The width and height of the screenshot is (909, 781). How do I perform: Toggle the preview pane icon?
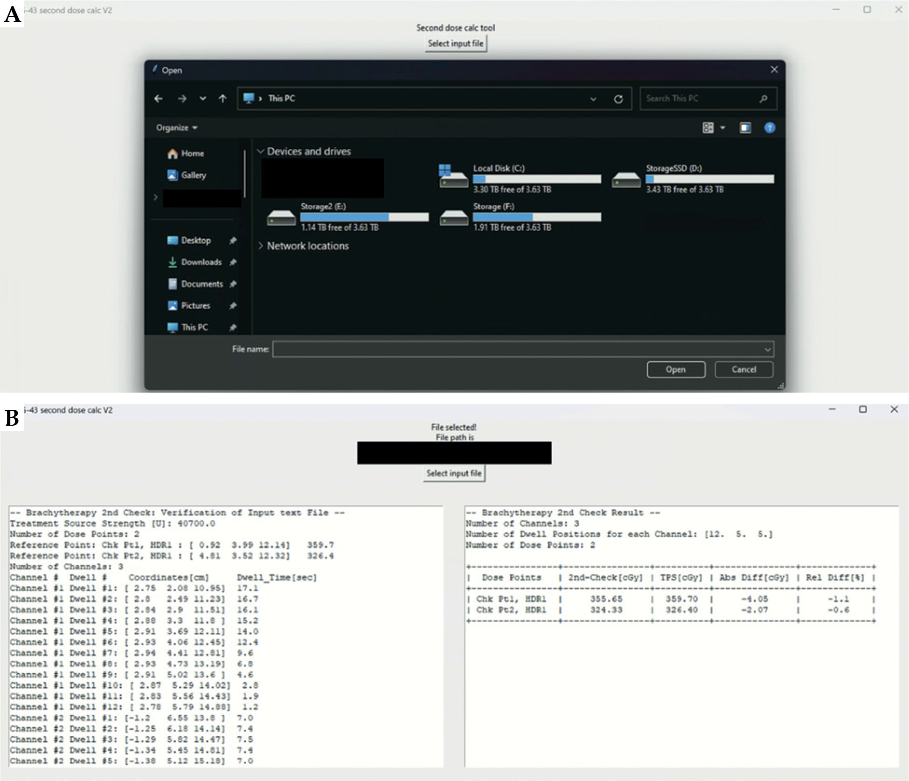(x=745, y=128)
